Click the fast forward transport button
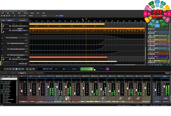This screenshot has width=171, height=116. click(20, 69)
